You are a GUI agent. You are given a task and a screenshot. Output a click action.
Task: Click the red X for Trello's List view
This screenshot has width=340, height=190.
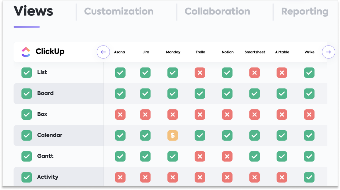[200, 73]
